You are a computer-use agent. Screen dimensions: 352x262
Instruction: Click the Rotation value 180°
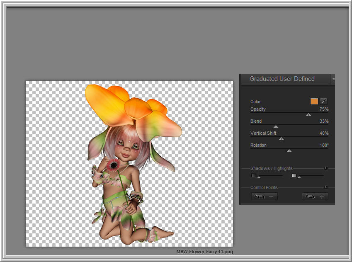click(x=324, y=145)
